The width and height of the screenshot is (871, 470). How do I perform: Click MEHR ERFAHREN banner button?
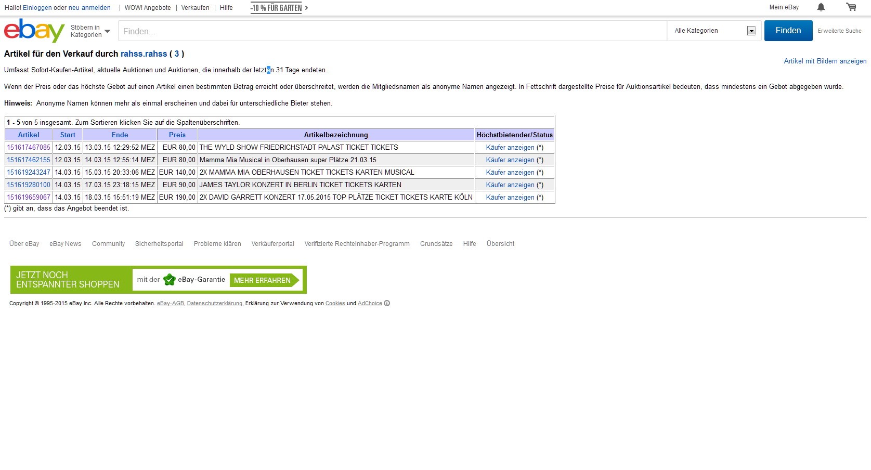pyautogui.click(x=264, y=280)
